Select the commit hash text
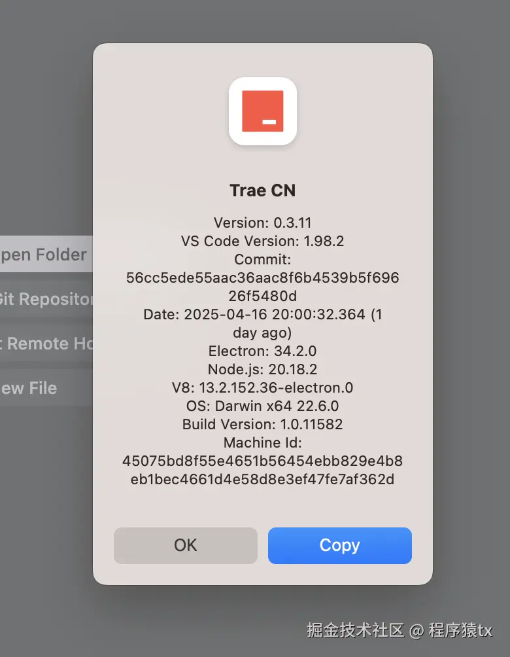Screen dimensions: 510x657 click(263, 286)
